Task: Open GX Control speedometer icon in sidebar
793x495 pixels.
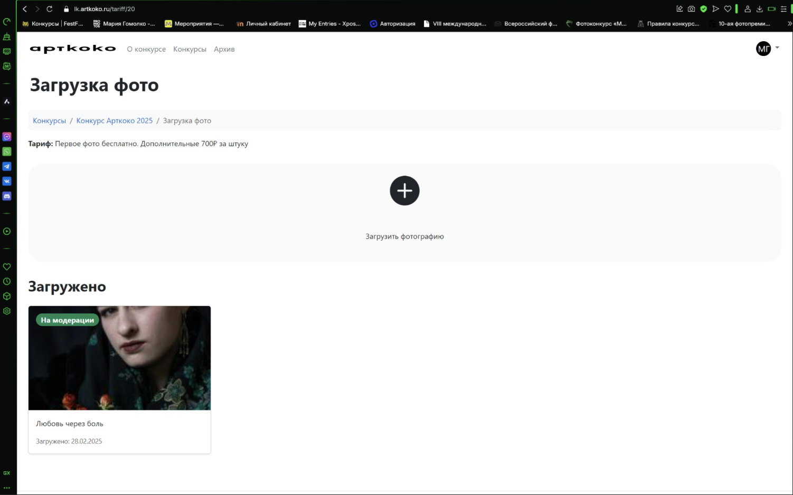Action: pyautogui.click(x=7, y=22)
